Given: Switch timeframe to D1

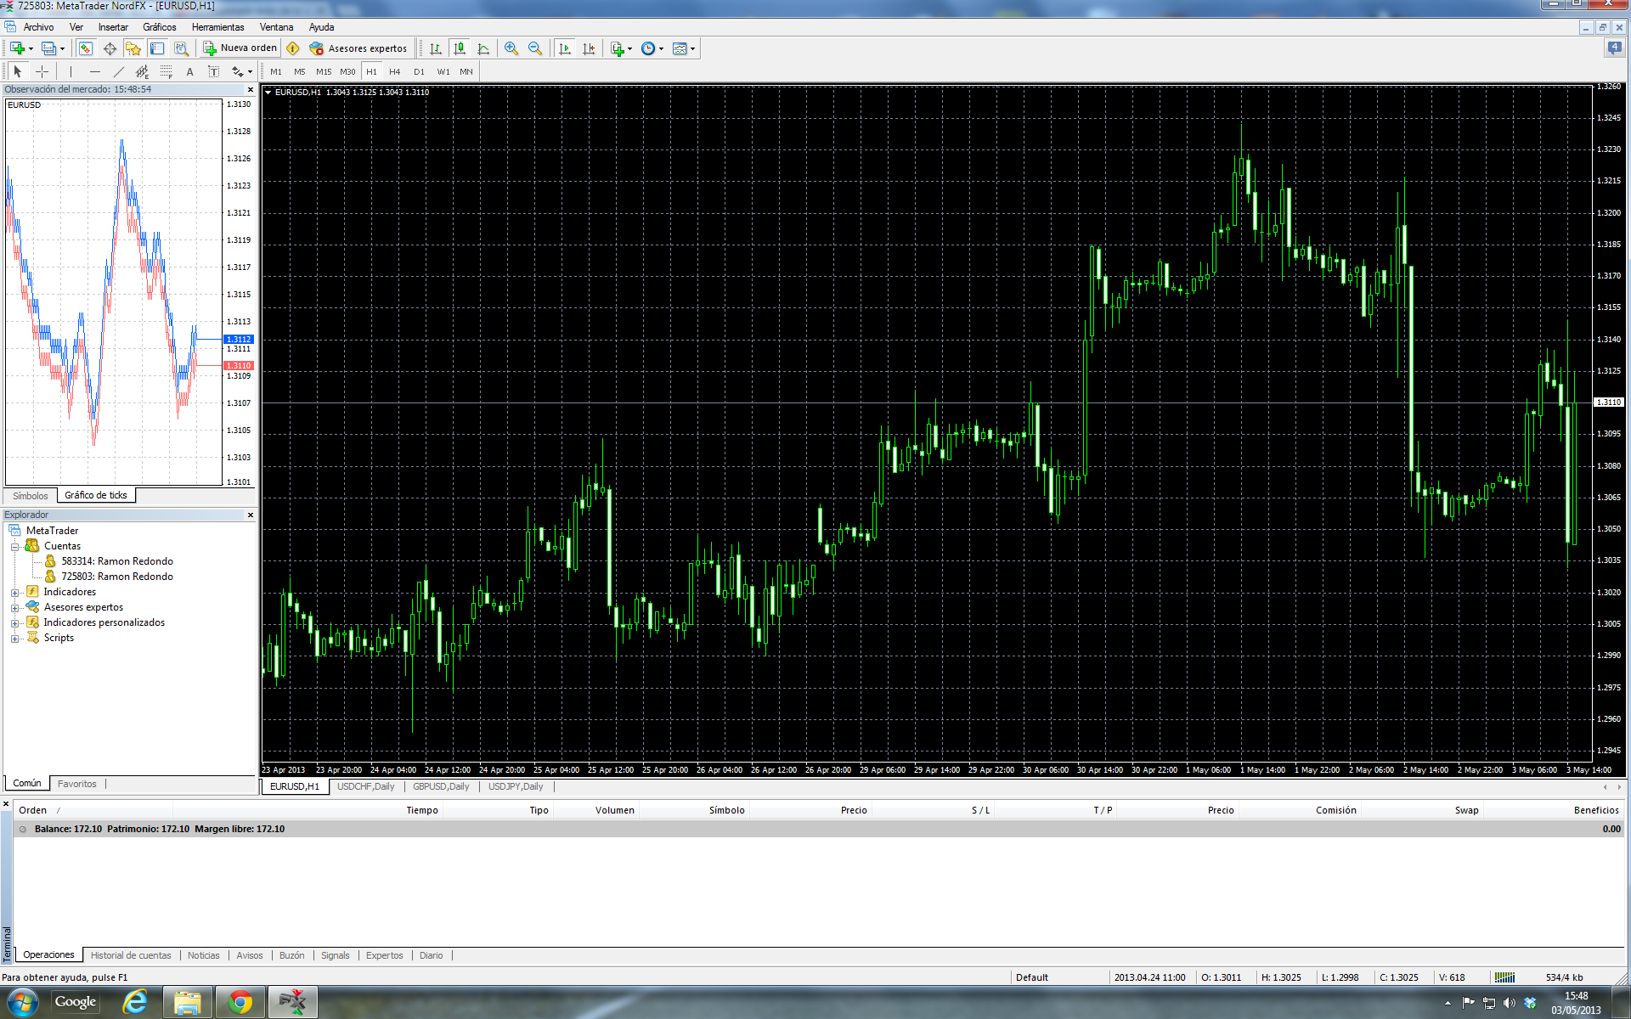Looking at the screenshot, I should [x=419, y=72].
